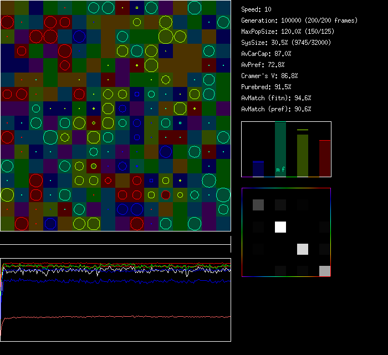Viewport: 388px width, 355px height.
Task: Click the SysSize percentage line
Action: (285, 43)
